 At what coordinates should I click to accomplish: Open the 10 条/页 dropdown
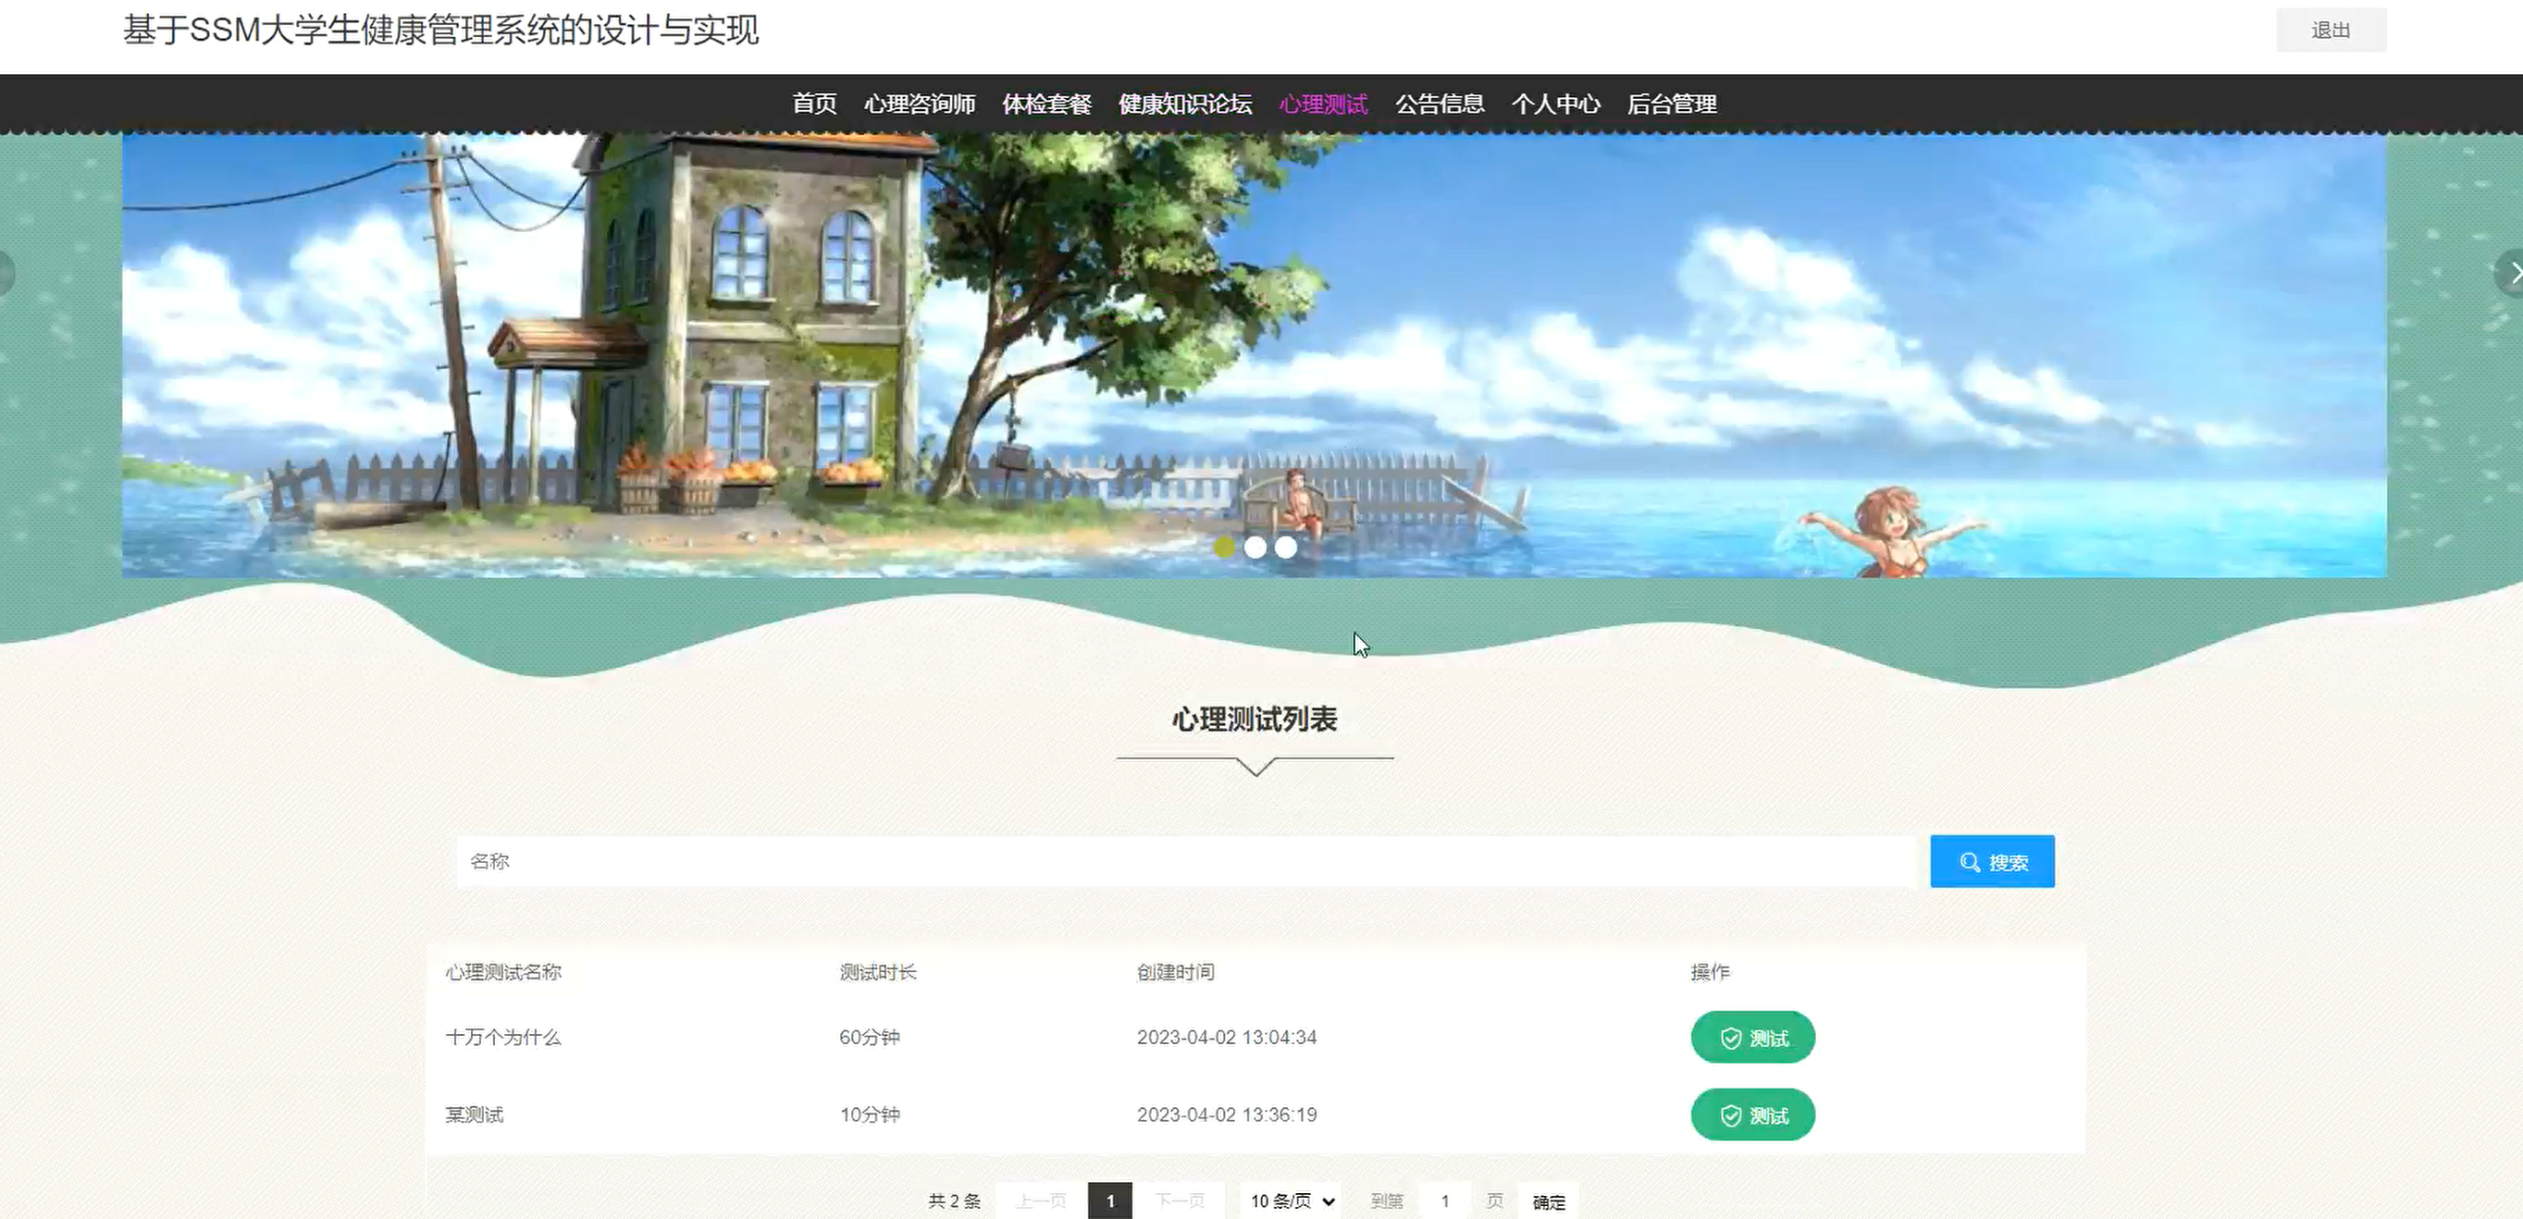[1291, 1201]
